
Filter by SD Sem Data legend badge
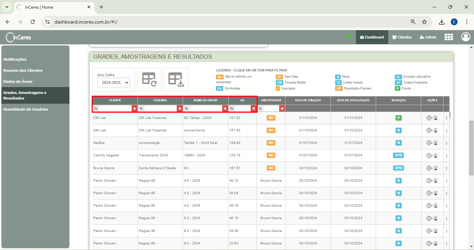tap(279, 77)
